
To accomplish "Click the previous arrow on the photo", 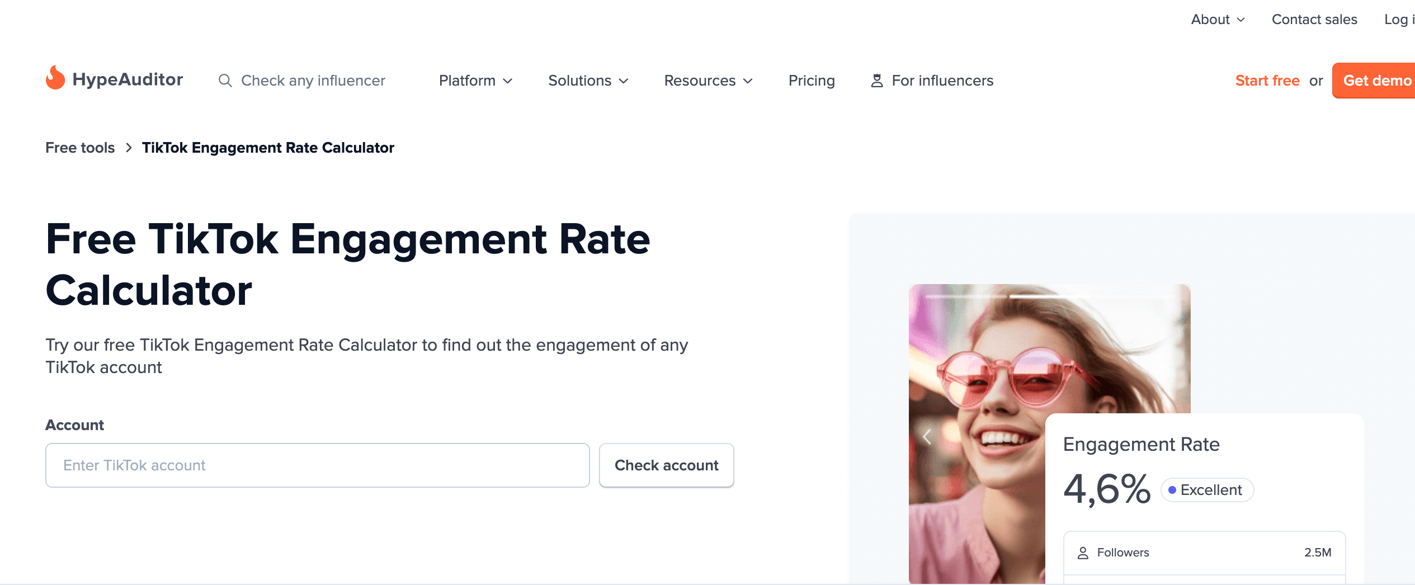I will coord(927,437).
